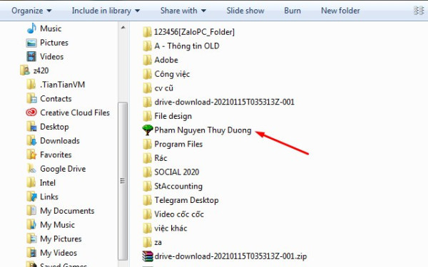The image size is (428, 267).
Task: Open Creative Cloud Files icon
Action: pos(31,112)
